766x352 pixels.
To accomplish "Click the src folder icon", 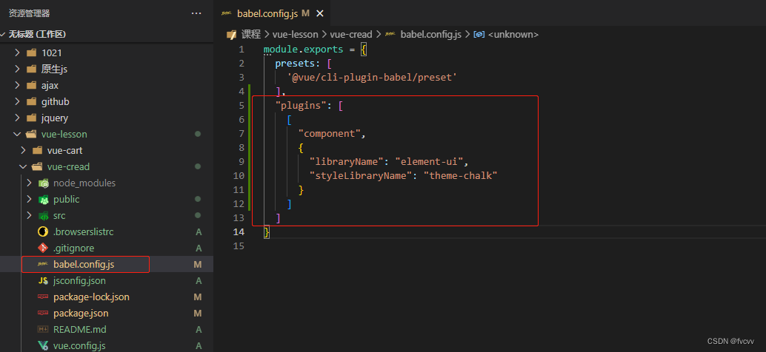I will 44,215.
